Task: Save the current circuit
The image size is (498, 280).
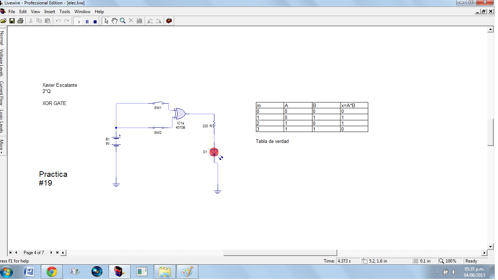Action: tap(12, 21)
